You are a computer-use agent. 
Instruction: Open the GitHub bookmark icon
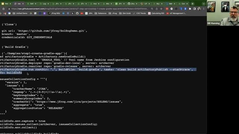click(77, 13)
